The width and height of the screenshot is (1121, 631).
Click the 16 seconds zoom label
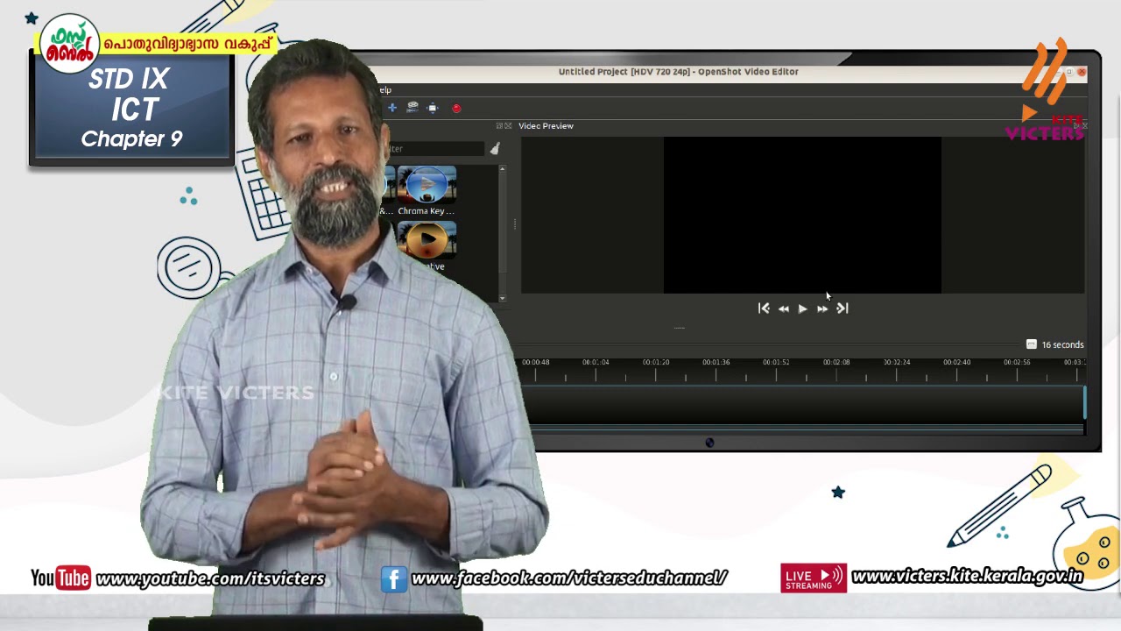pyautogui.click(x=1062, y=344)
